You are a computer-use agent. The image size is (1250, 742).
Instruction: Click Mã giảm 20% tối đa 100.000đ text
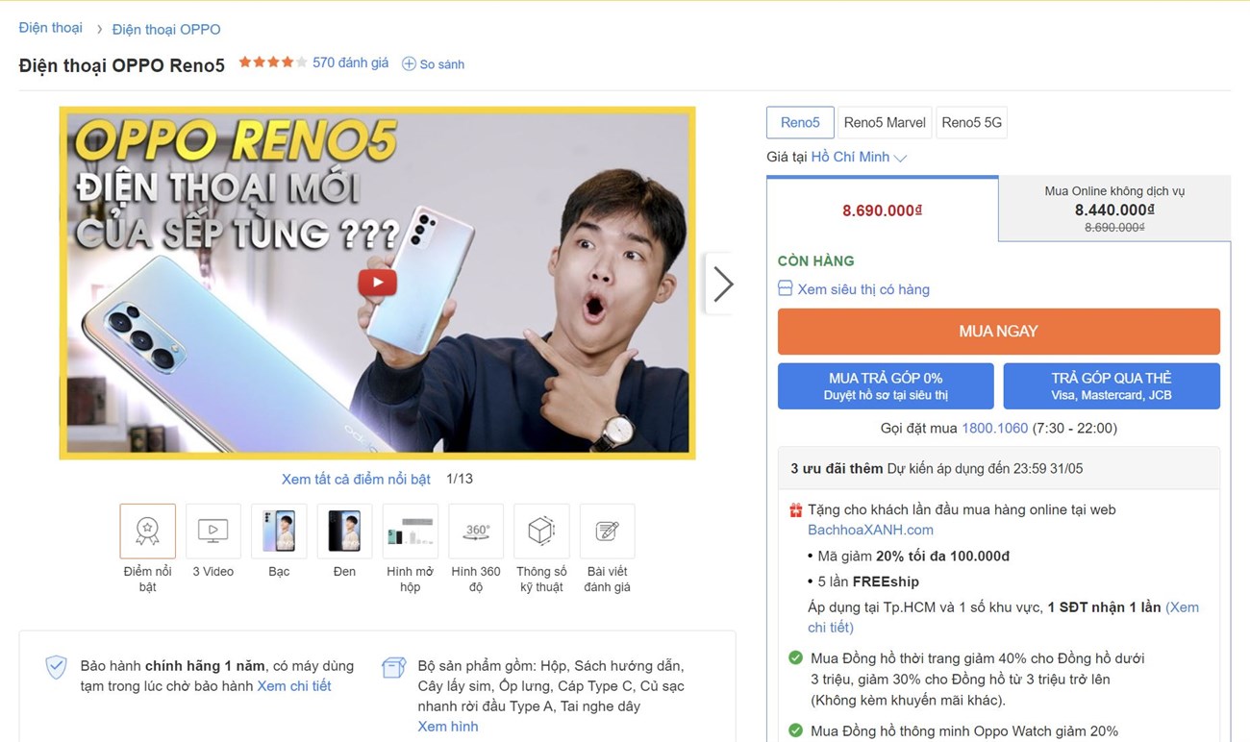coord(913,556)
